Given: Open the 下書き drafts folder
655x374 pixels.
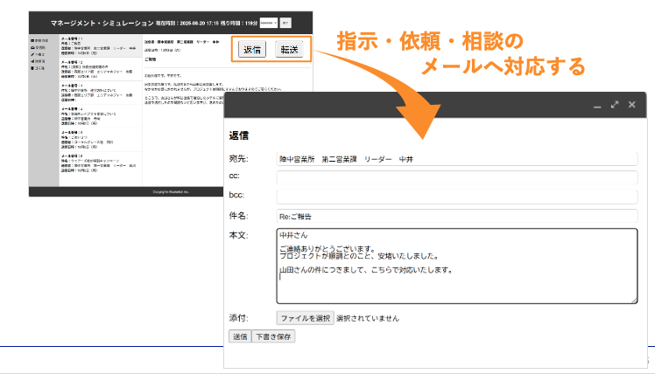Looking at the screenshot, I should [x=39, y=54].
